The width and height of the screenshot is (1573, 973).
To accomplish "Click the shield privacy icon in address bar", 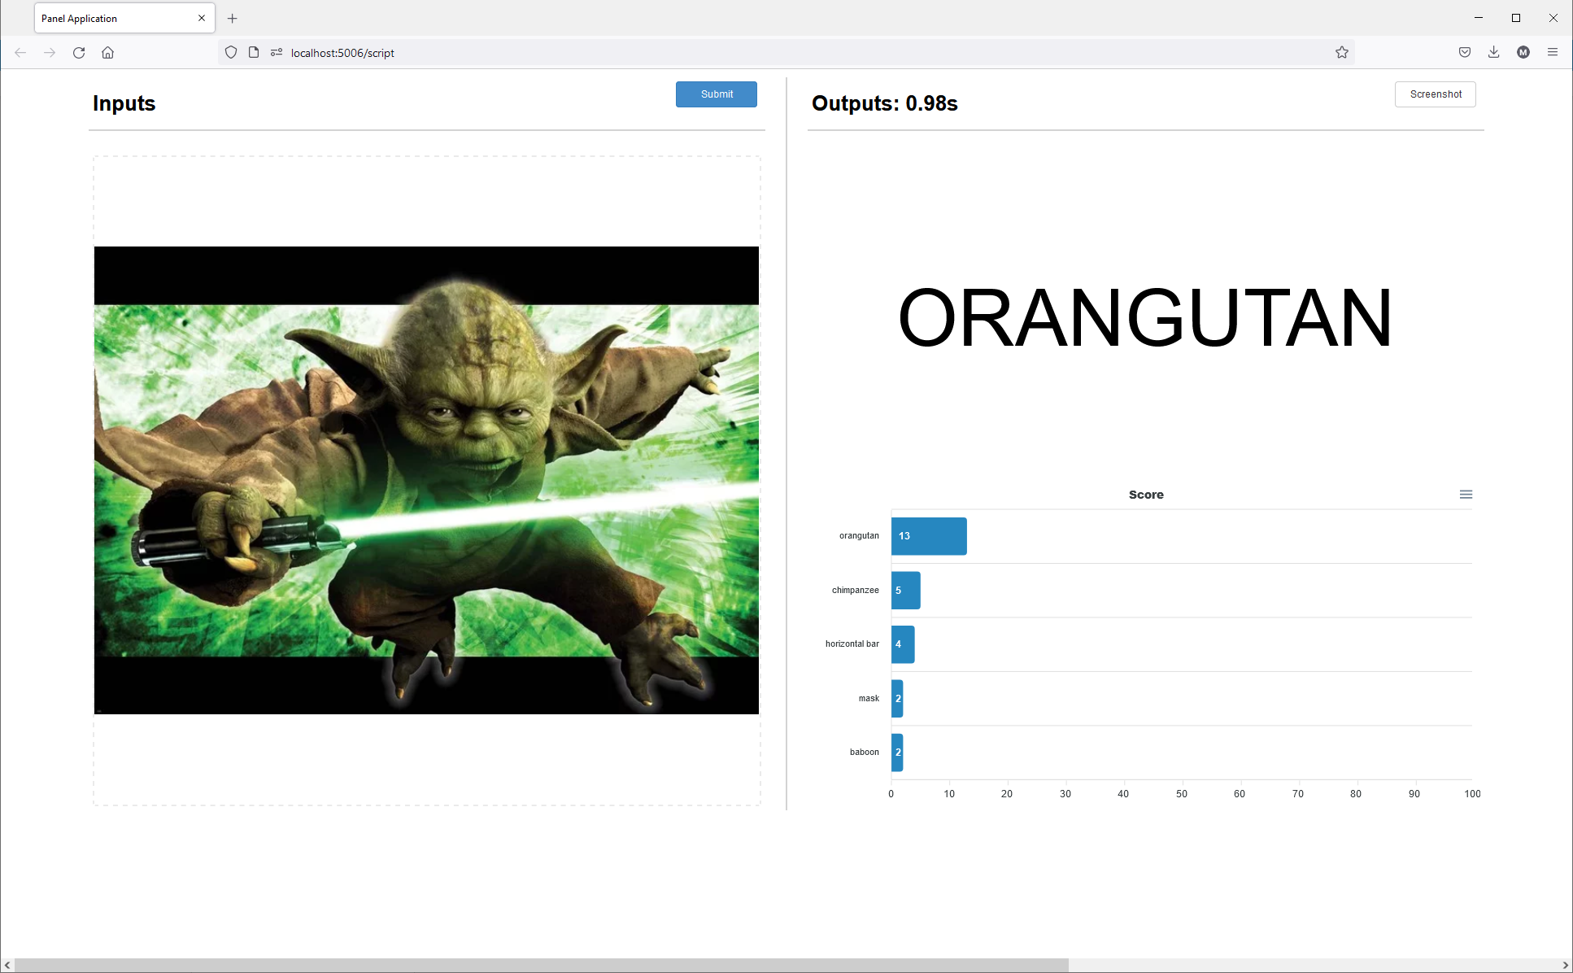I will pos(231,52).
